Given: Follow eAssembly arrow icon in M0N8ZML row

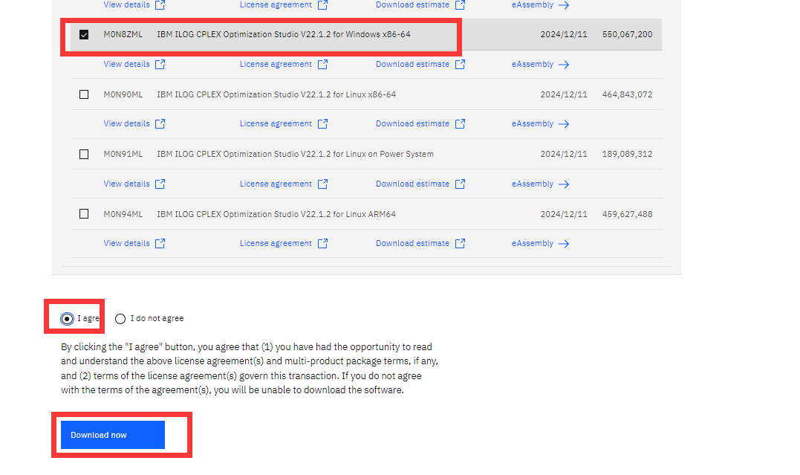Looking at the screenshot, I should [x=564, y=65].
